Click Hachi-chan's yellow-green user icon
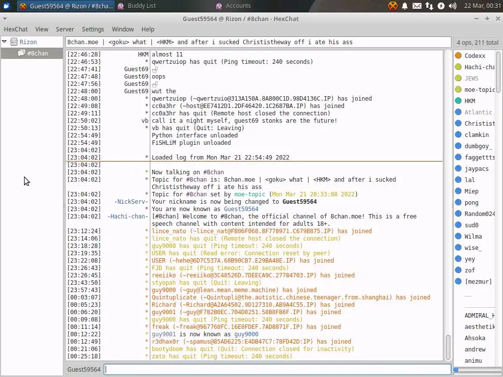Screen dimensions: 503x377 click(x=458, y=67)
